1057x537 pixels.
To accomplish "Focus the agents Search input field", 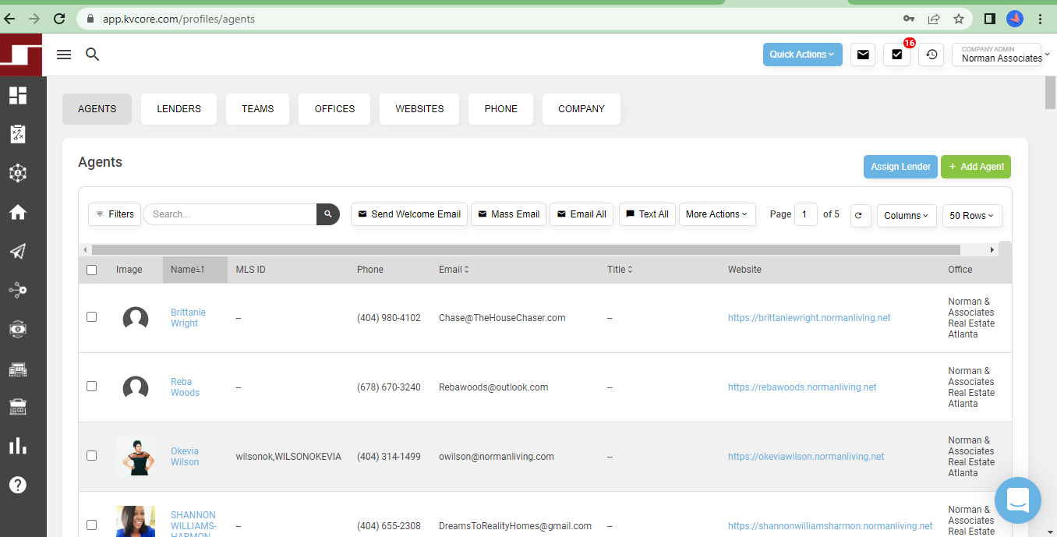I will (230, 214).
